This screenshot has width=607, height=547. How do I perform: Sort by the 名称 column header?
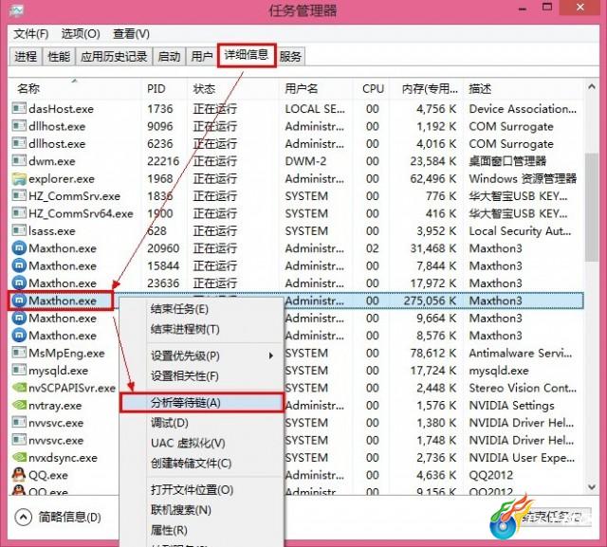coord(75,89)
